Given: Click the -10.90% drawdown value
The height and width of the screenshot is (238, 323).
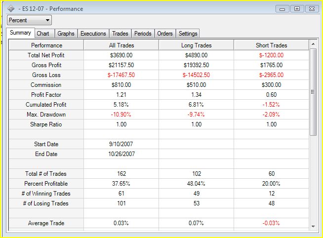Looking at the screenshot, I should coord(121,115).
